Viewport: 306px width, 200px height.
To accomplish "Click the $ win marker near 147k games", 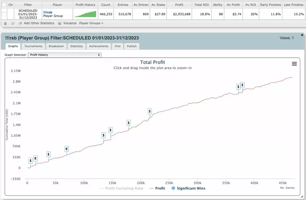I will tap(111, 130).
